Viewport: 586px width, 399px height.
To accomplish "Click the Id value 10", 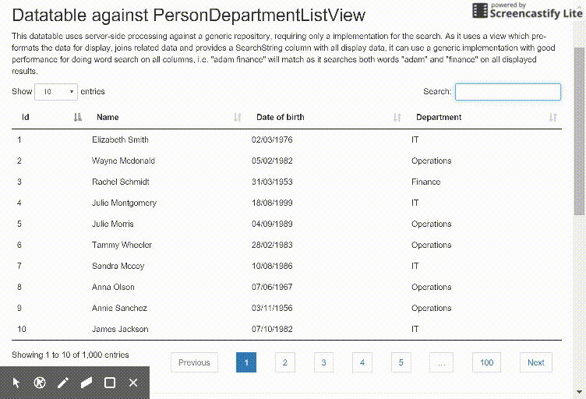I will click(22, 329).
